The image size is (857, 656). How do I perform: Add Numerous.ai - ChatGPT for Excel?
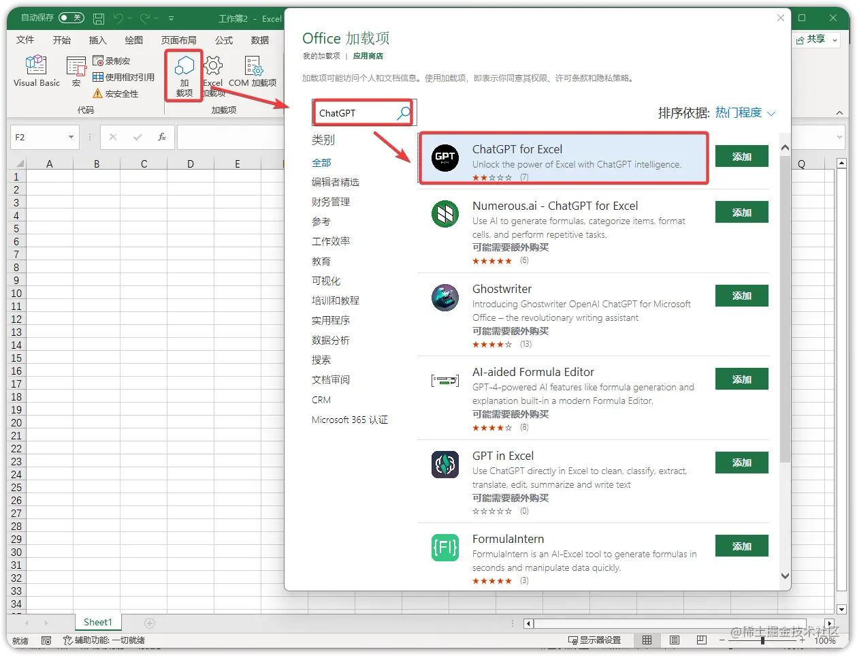[x=741, y=212]
